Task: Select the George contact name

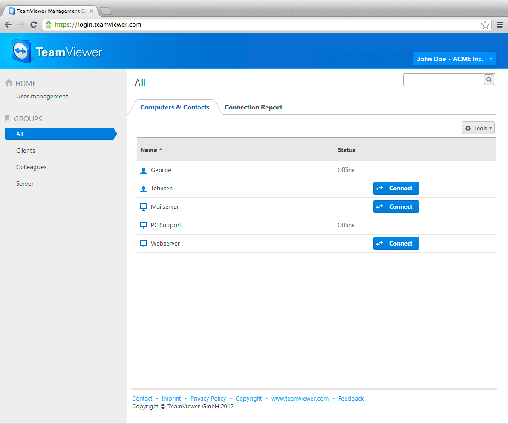Action: pyautogui.click(x=161, y=170)
